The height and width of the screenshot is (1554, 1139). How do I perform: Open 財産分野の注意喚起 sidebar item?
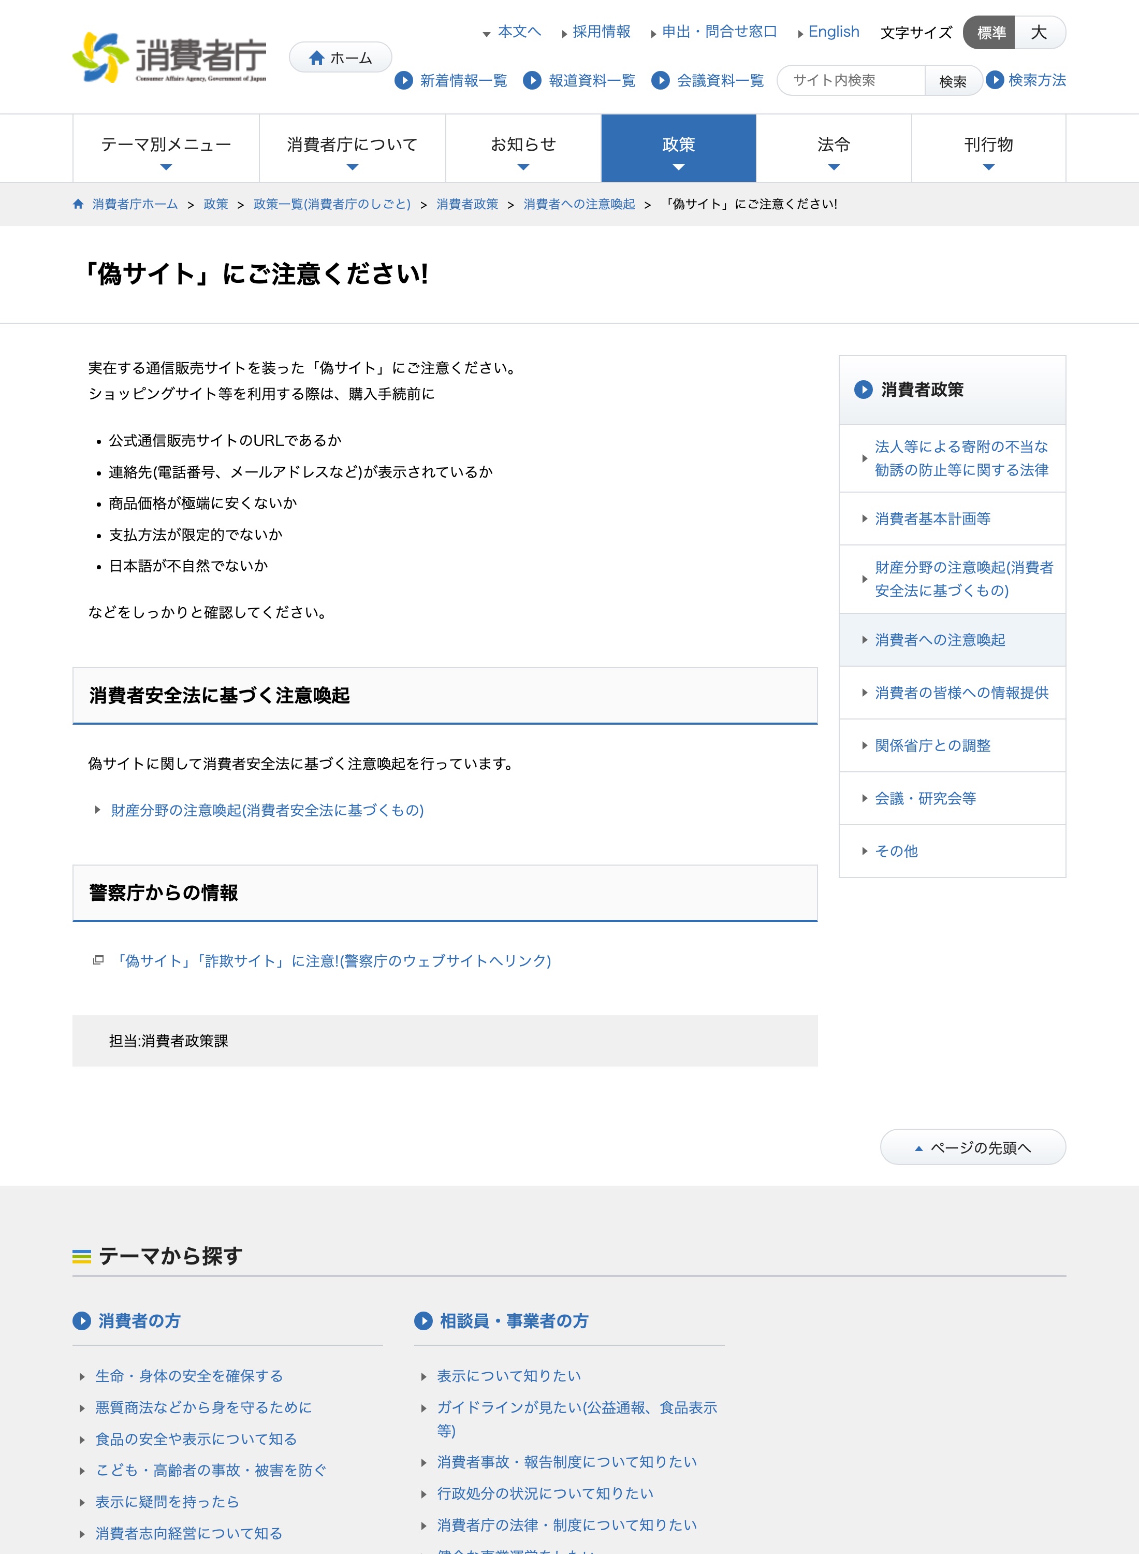[952, 580]
